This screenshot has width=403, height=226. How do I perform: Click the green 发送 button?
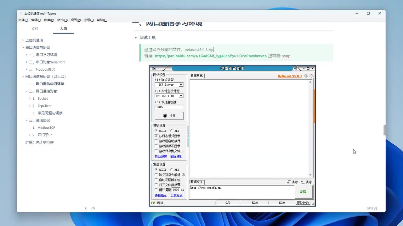coord(303,192)
